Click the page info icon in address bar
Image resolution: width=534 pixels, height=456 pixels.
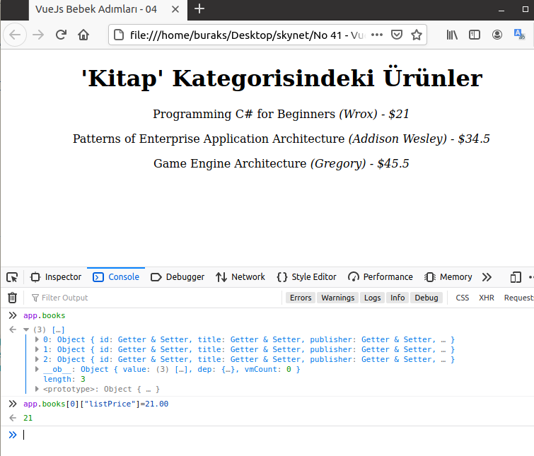(119, 35)
